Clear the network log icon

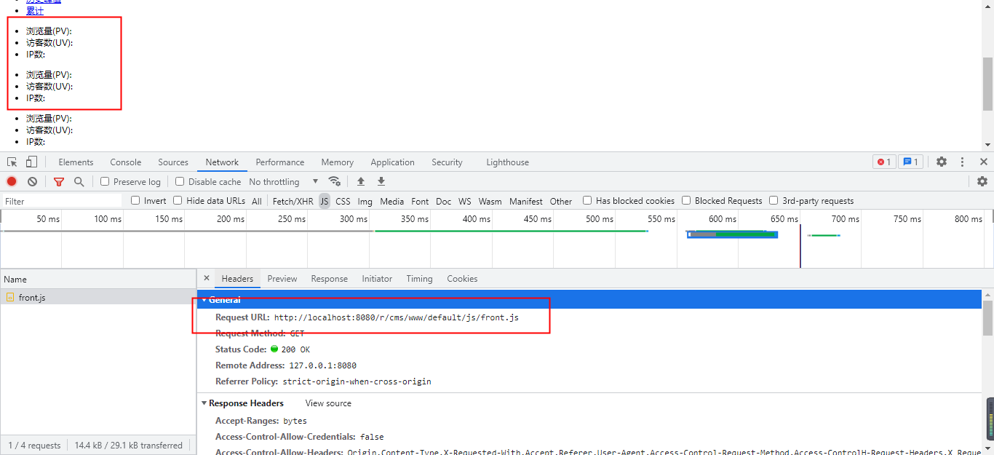32,182
